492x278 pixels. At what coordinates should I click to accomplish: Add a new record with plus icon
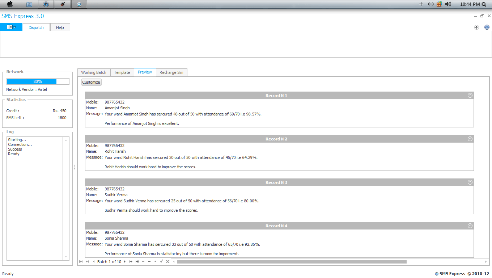143,262
